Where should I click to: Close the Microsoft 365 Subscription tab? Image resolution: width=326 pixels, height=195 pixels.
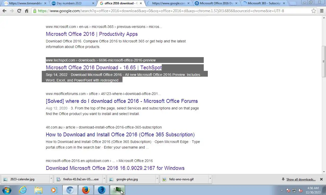click(x=284, y=3)
